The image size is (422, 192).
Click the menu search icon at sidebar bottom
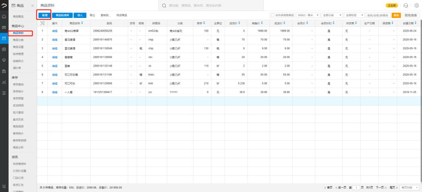(x=4, y=187)
